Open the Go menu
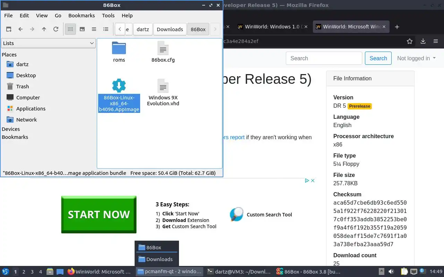Viewport: 444px width, 277px height. pyautogui.click(x=58, y=16)
